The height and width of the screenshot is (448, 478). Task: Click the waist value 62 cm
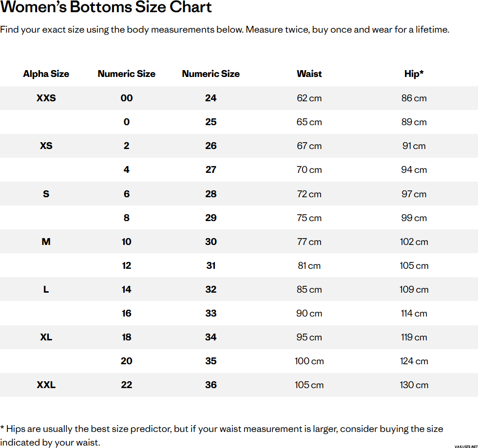[309, 98]
